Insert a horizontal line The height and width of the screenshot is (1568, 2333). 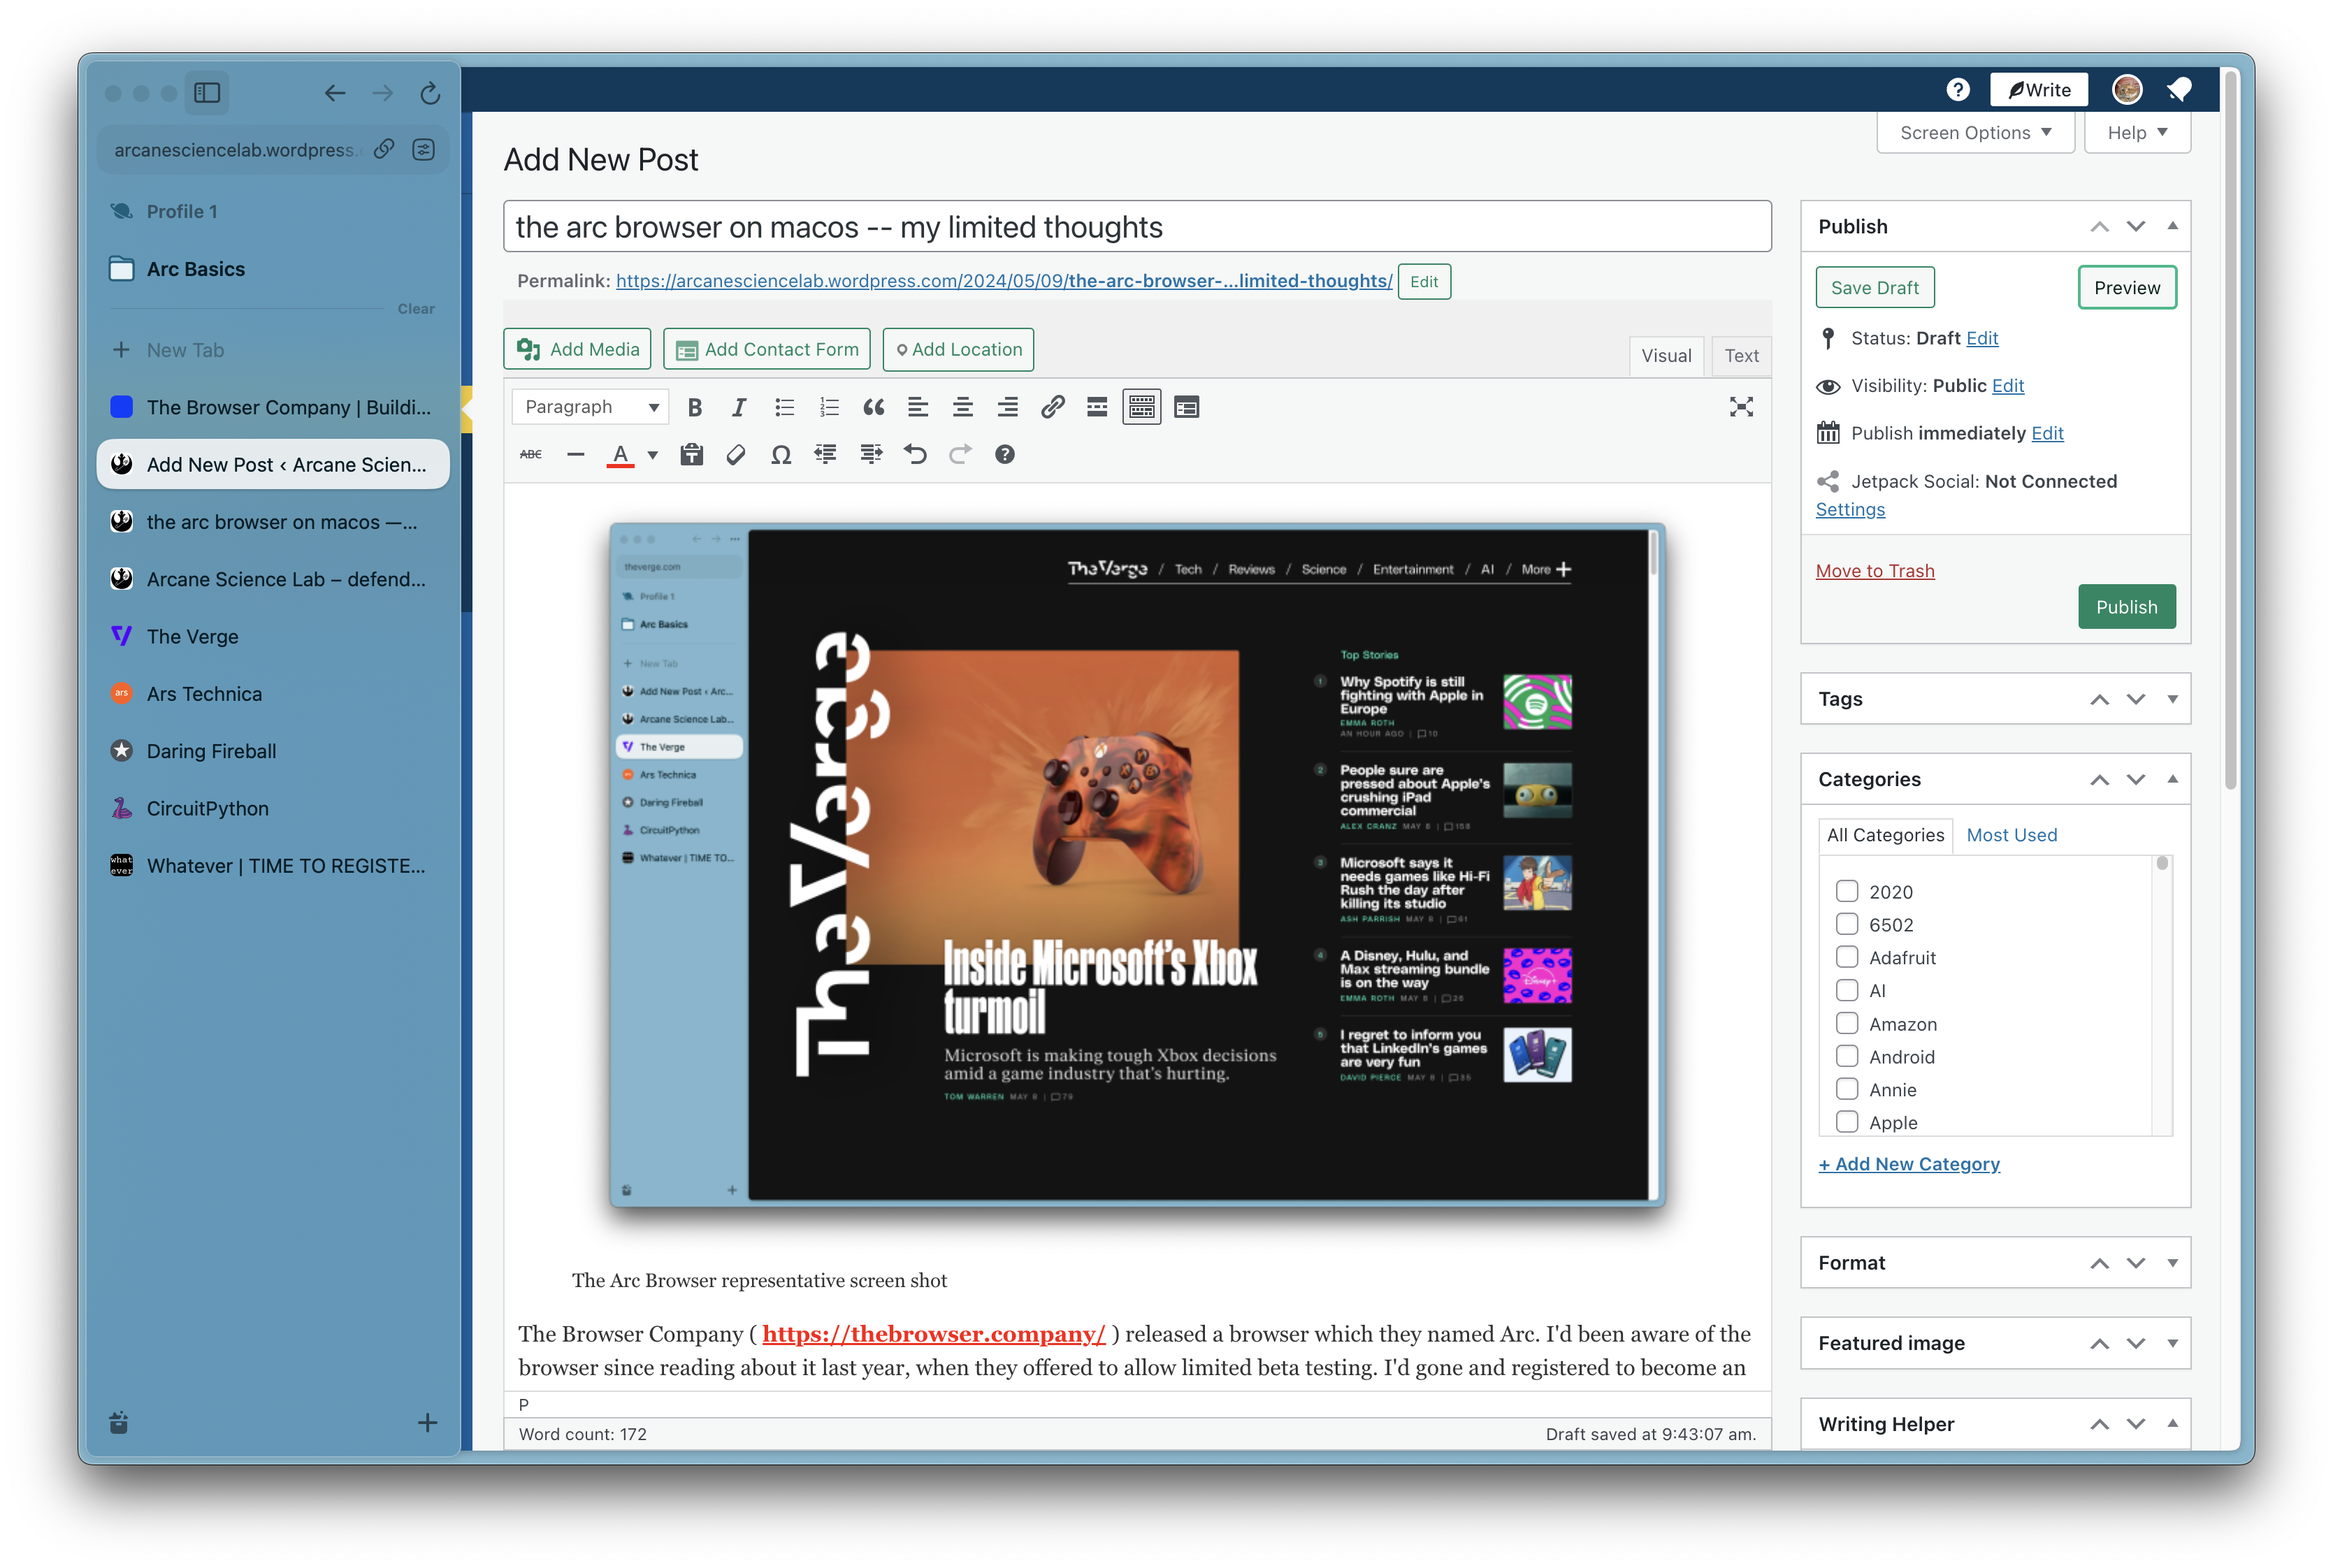pyautogui.click(x=576, y=455)
